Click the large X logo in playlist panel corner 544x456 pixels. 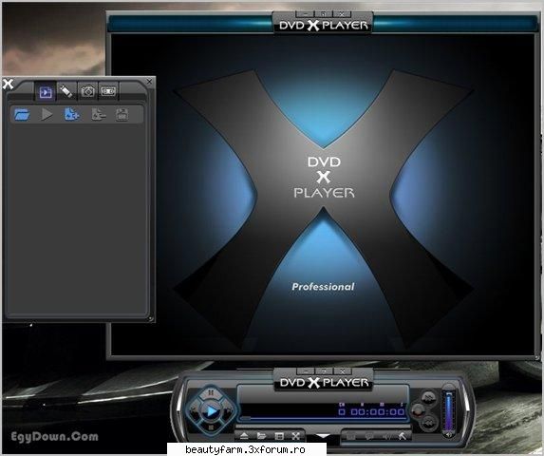(8, 84)
